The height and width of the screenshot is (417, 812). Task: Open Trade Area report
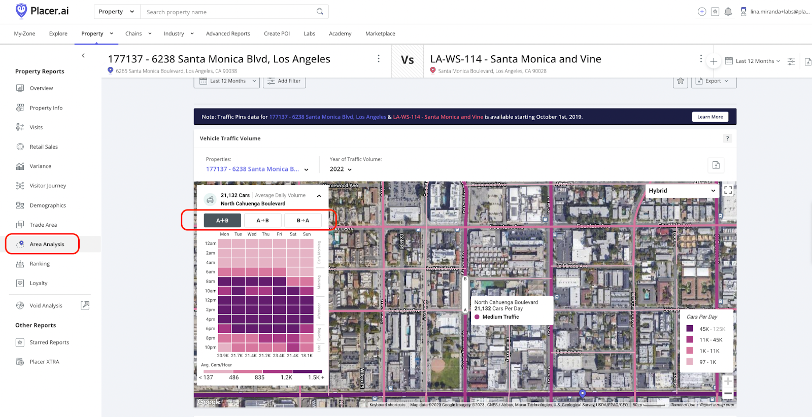tap(43, 225)
